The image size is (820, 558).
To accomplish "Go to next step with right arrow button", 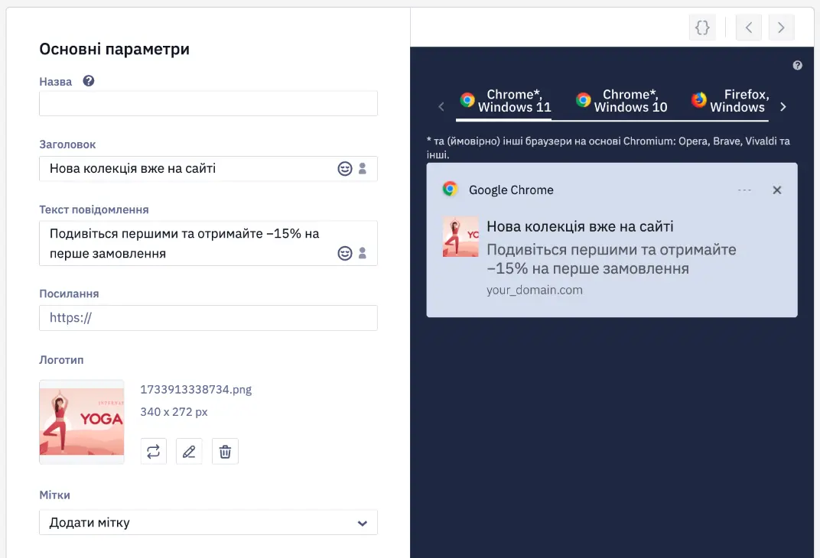I will tap(781, 28).
